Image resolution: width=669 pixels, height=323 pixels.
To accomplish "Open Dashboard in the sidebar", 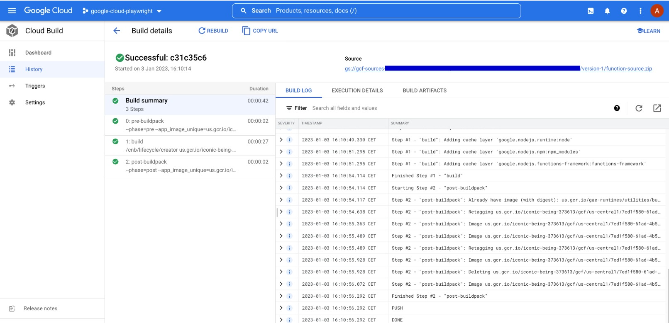I will pos(52,53).
